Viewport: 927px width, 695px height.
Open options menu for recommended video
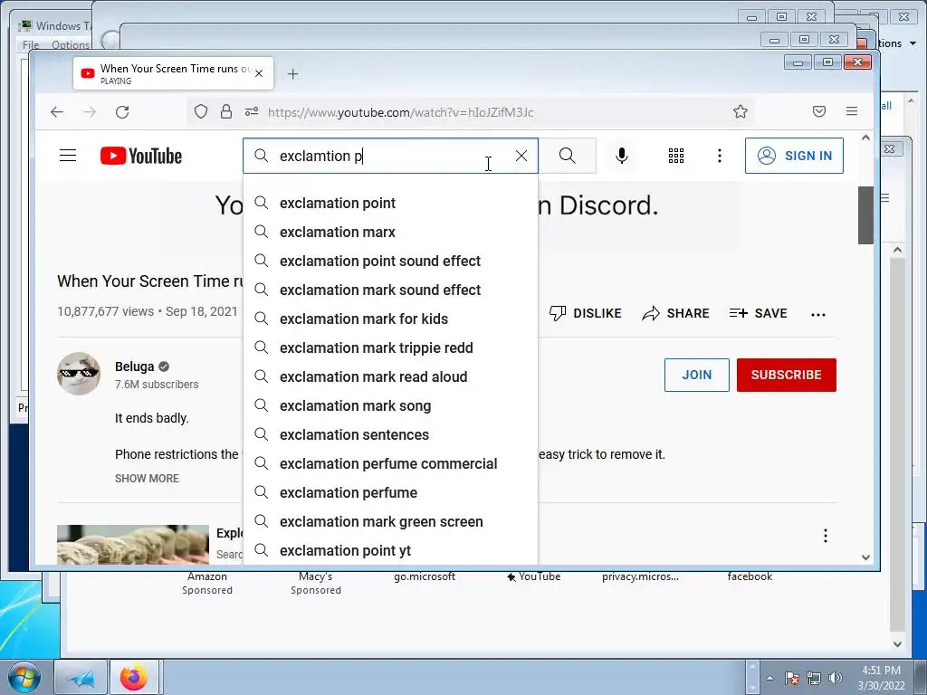[826, 536]
